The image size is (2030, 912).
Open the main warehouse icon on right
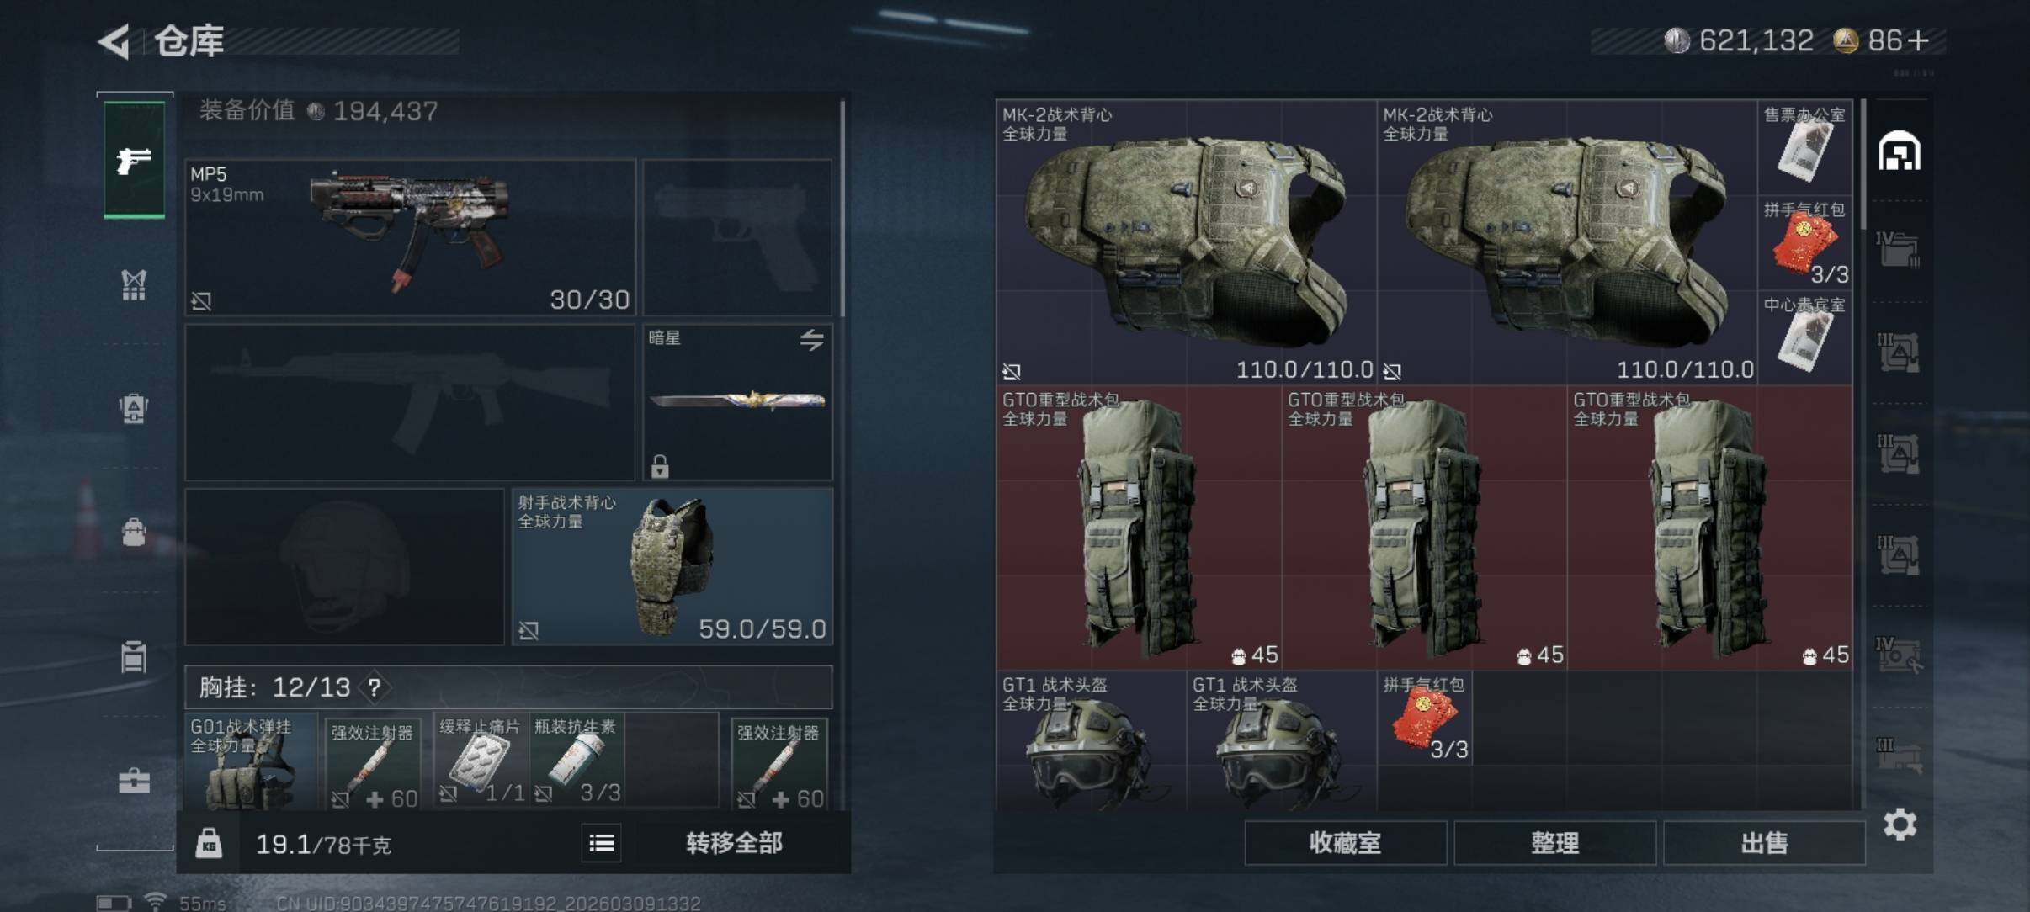(1899, 151)
